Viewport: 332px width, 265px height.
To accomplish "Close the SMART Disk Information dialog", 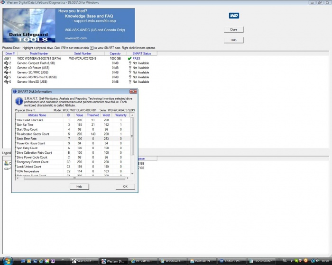I will pyautogui.click(x=133, y=91).
